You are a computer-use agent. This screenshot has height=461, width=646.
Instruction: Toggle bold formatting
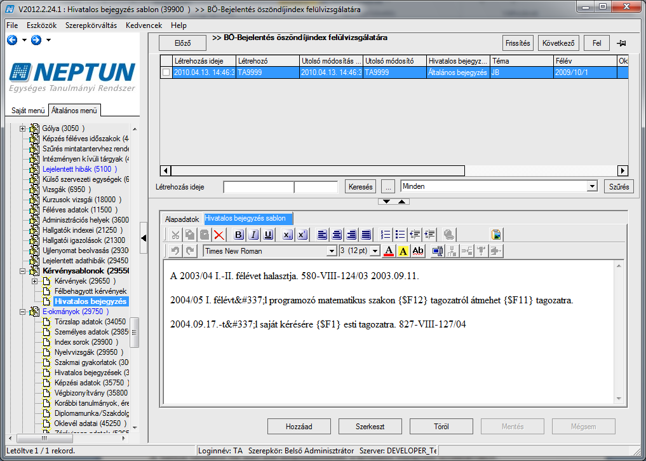coord(239,235)
